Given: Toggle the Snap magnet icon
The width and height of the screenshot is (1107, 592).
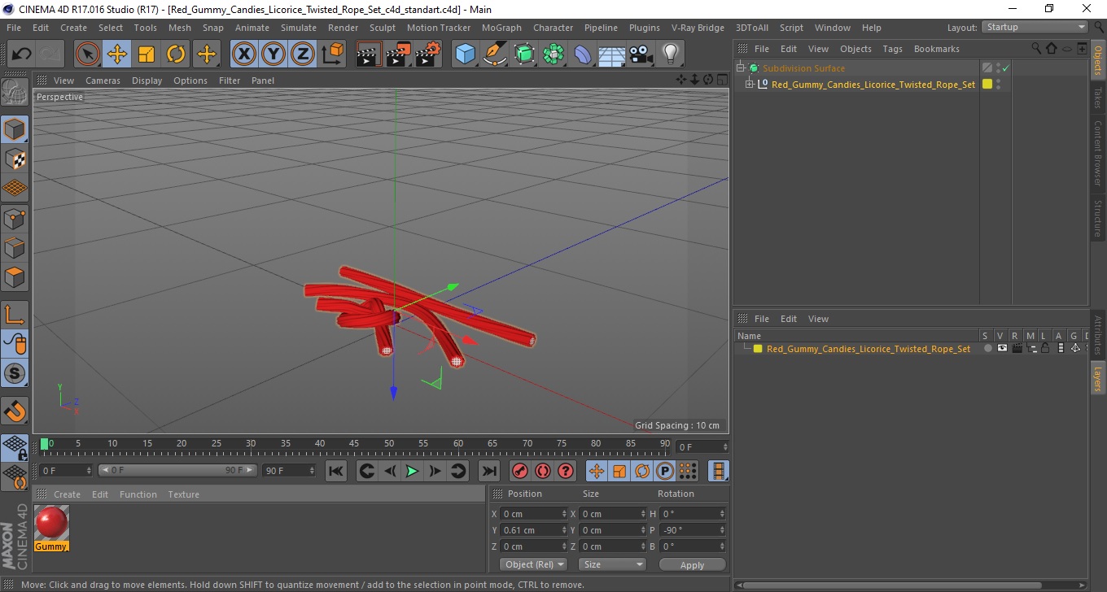Looking at the screenshot, I should (15, 411).
